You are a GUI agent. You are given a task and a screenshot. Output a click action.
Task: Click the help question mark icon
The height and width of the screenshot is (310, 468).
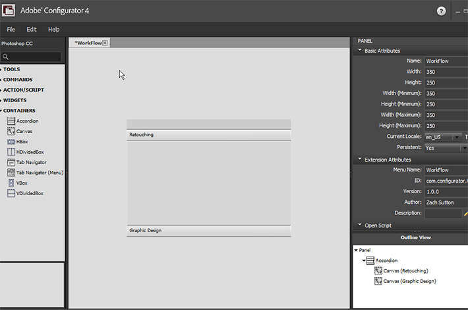[x=441, y=11]
